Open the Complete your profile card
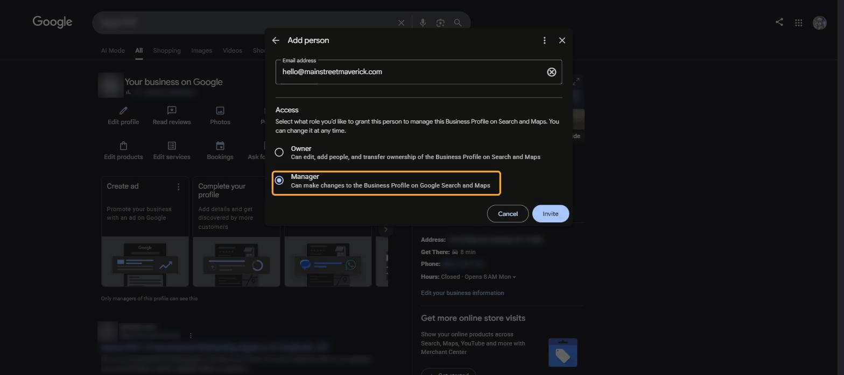Screen dimensions: 844x375 click(236, 232)
